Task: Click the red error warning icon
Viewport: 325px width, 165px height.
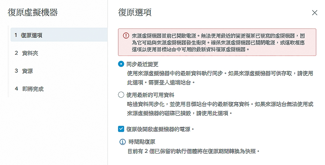Action: tap(126, 36)
